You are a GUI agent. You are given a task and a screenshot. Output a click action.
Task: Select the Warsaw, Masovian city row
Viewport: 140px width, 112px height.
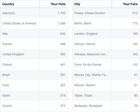click(106, 54)
